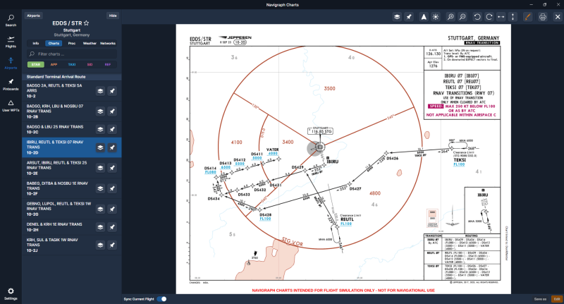Viewport: 564px width, 304px height.
Task: Click overlay icon for BADSO 2A 10-2 chart
Action: (100, 91)
